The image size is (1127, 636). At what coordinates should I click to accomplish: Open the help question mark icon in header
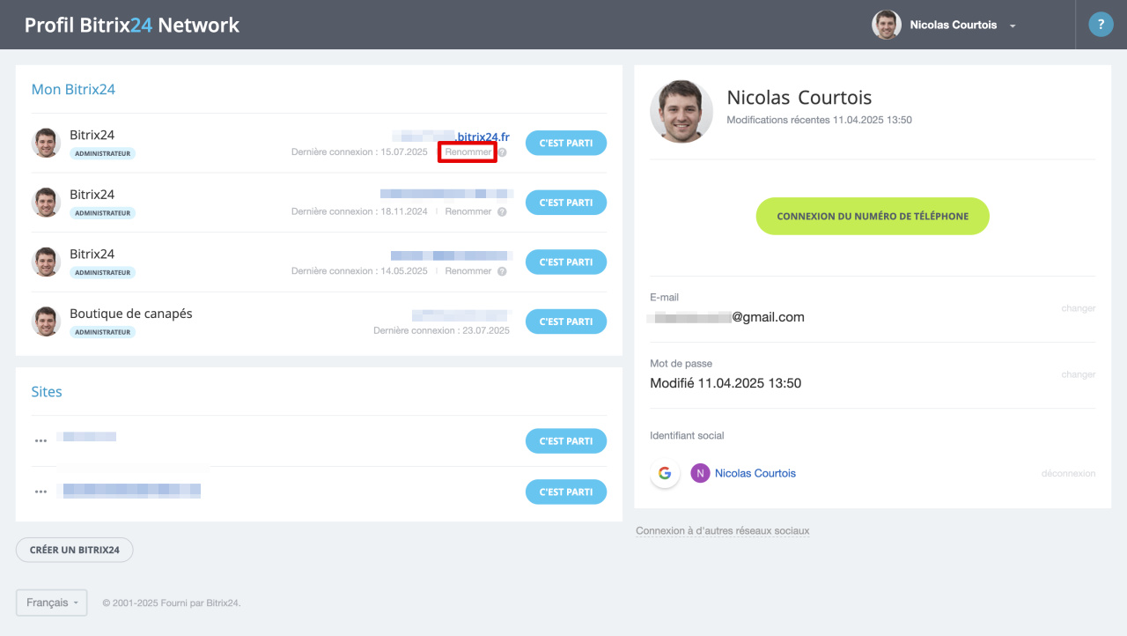point(1101,25)
